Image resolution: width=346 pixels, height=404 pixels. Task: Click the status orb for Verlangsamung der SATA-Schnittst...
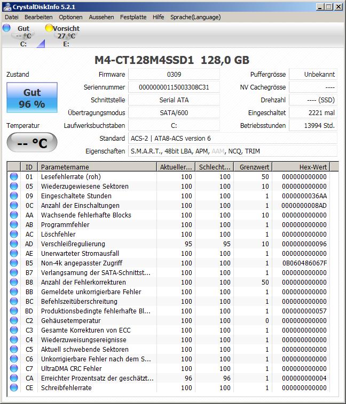pos(14,272)
